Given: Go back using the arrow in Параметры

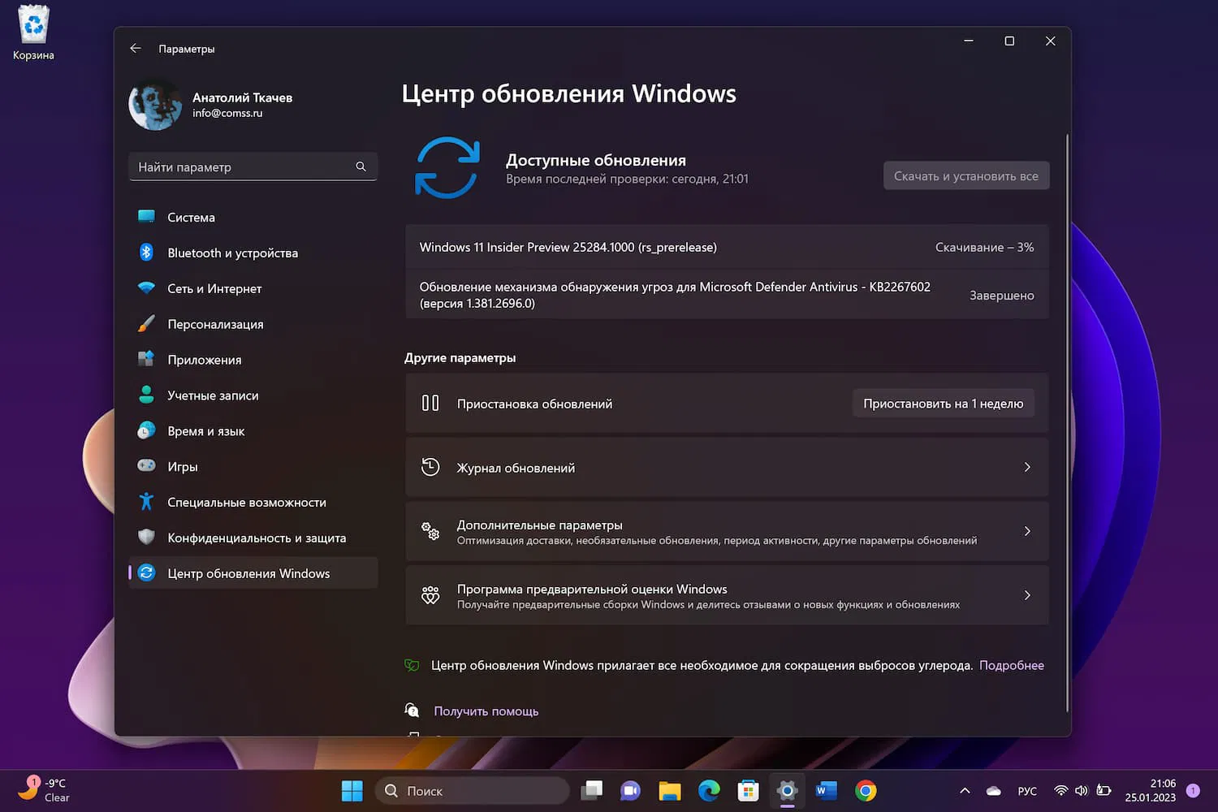Looking at the screenshot, I should click(135, 48).
